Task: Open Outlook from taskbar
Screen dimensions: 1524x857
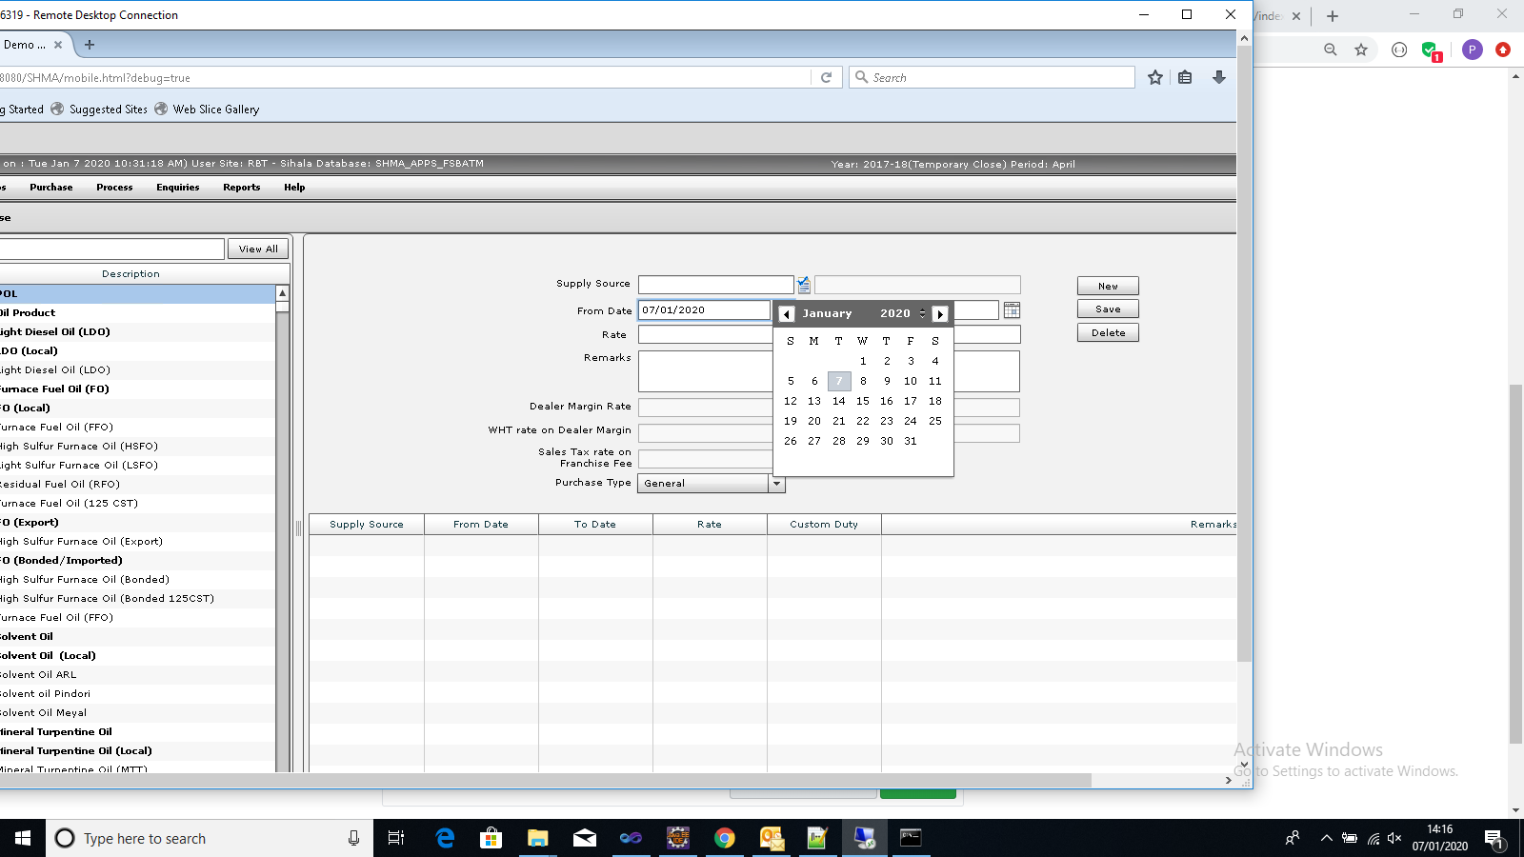Action: point(772,838)
